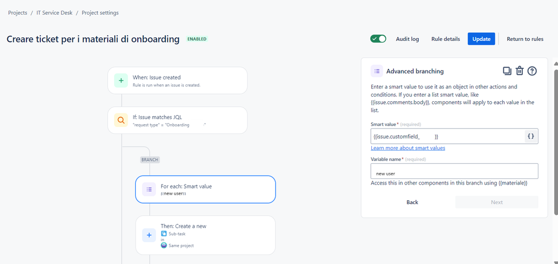Viewport: 558px width, 264px height.
Task: Duplicate the Advanced branching component
Action: [x=507, y=71]
